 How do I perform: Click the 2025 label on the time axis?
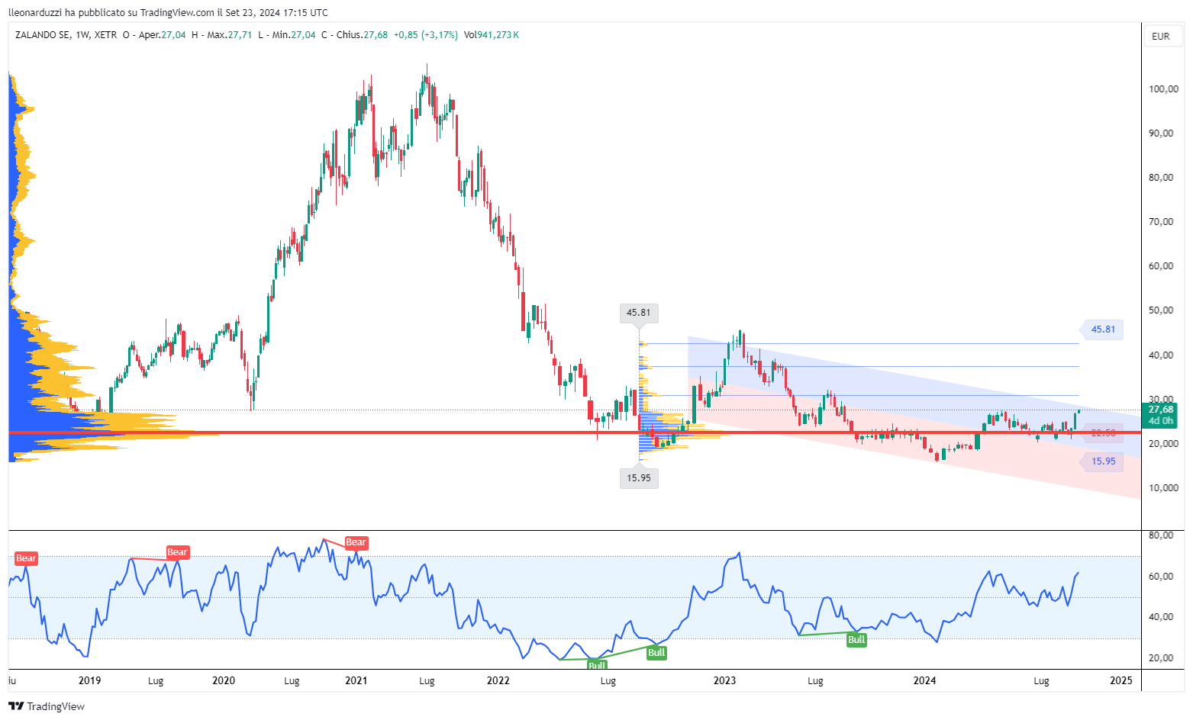(1121, 680)
